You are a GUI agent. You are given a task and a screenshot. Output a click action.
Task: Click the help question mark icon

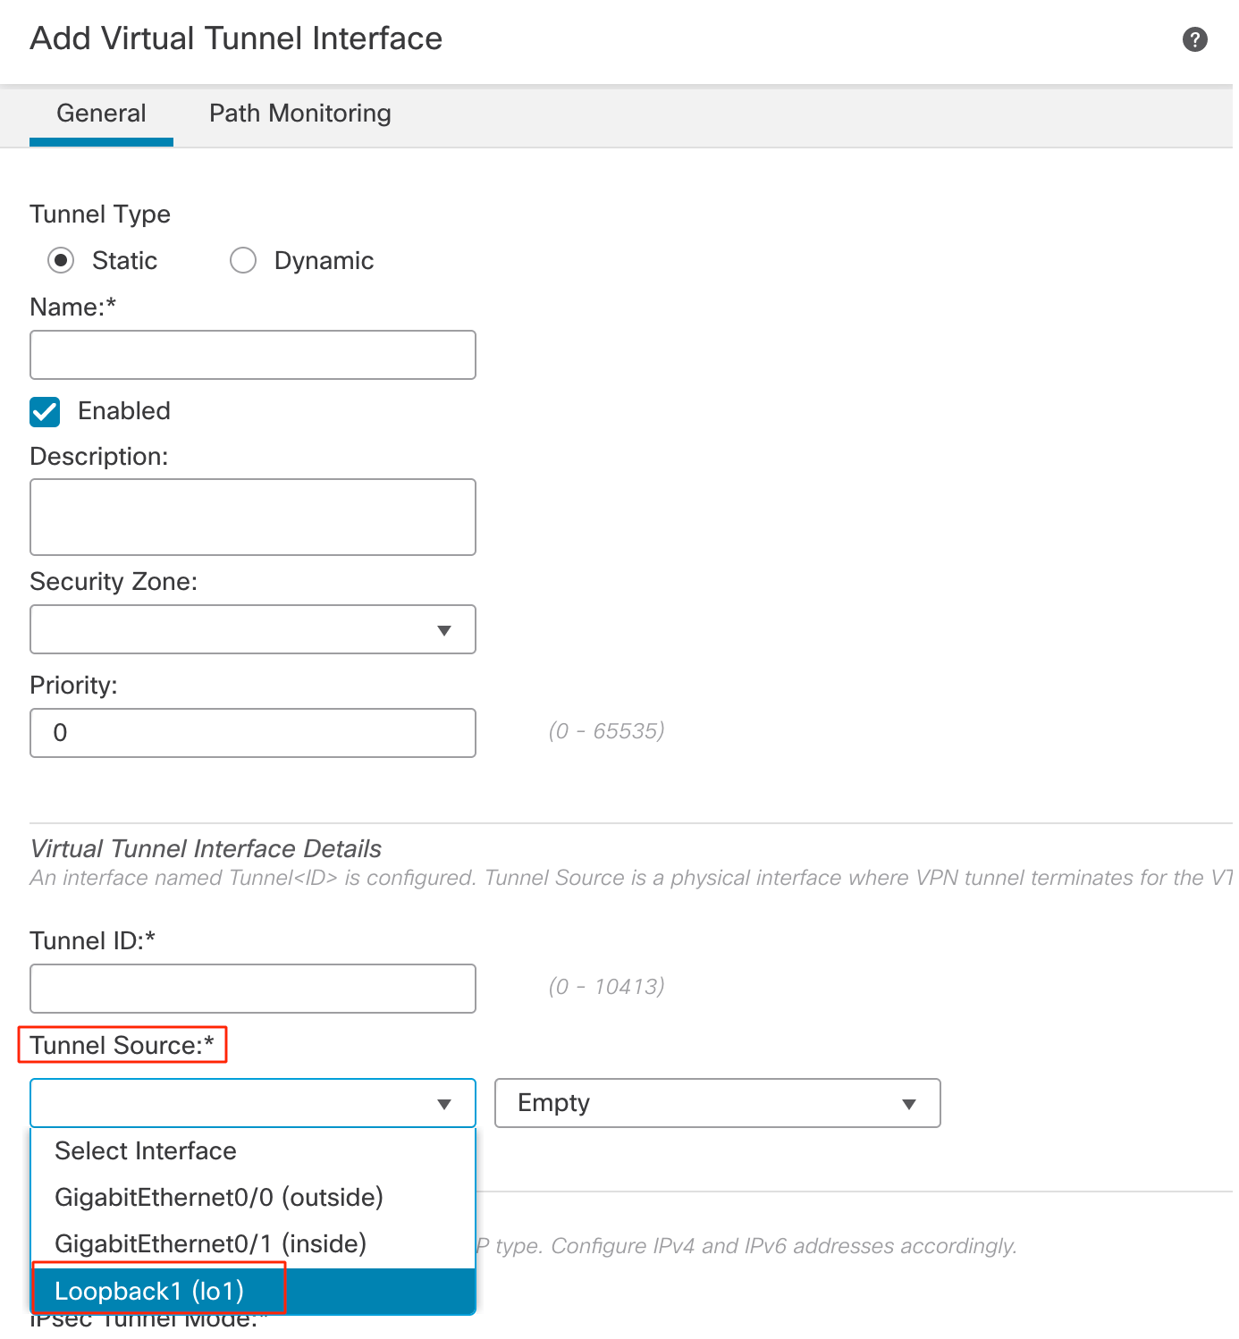coord(1194,39)
